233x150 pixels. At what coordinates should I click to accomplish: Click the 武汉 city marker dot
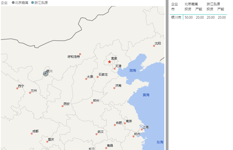click(x=96, y=134)
